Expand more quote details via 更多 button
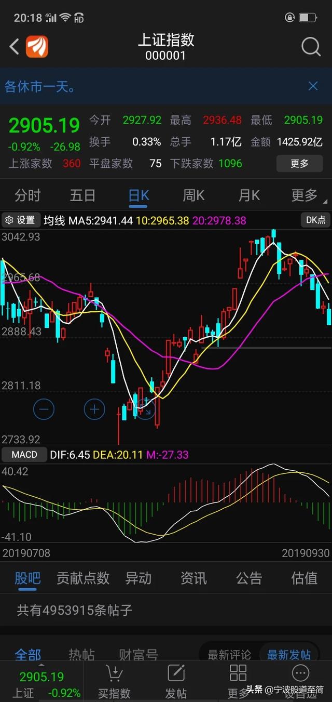 tap(299, 163)
